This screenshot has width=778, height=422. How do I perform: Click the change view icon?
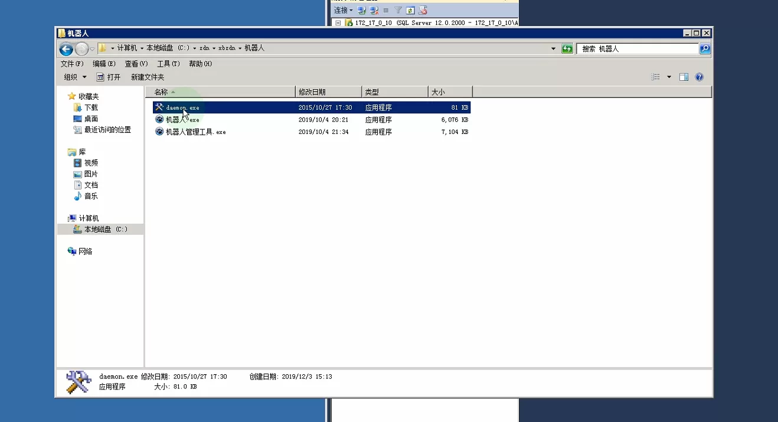coord(655,77)
